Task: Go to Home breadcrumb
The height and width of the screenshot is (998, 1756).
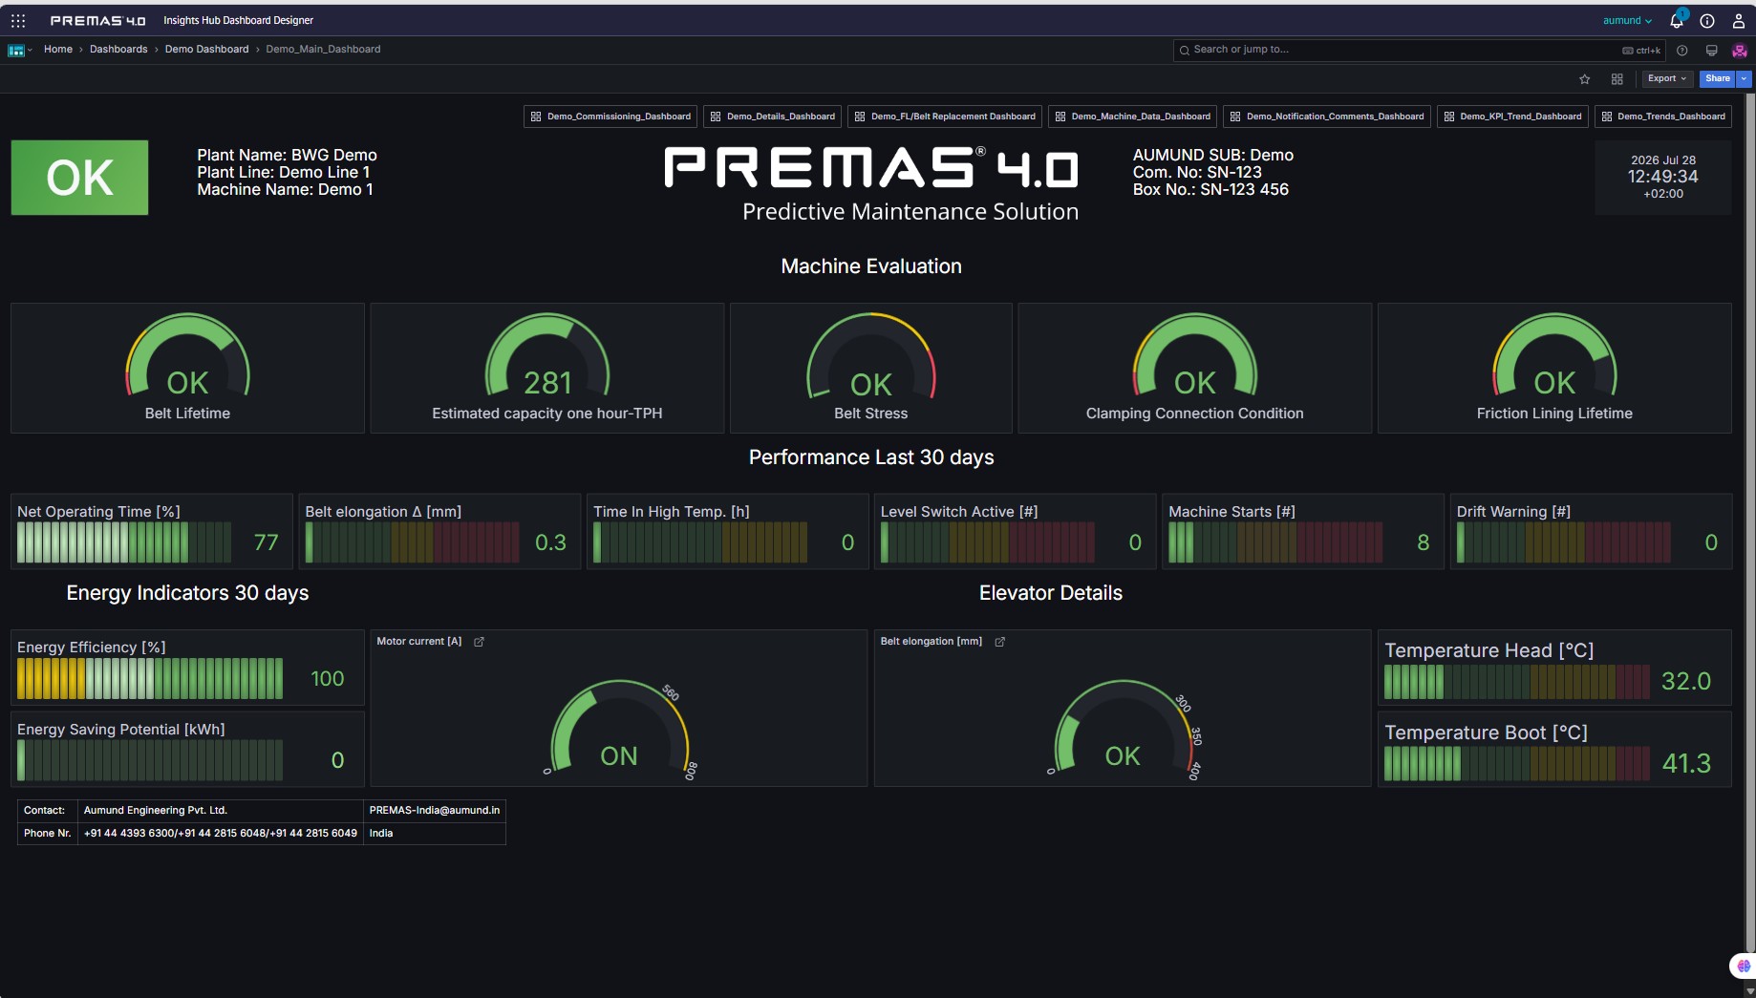Action: pyautogui.click(x=58, y=49)
